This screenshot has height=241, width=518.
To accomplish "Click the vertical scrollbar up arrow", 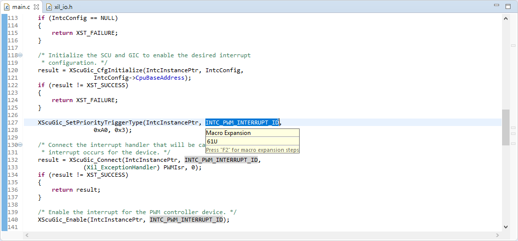I will coord(506,18).
